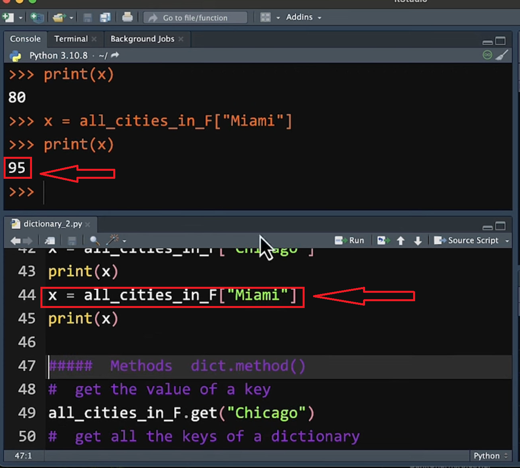The image size is (520, 468).
Task: Switch to the Background Jobs tab
Action: [142, 39]
